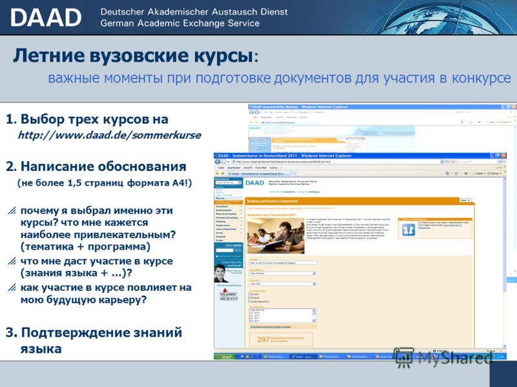
Task: Open Extras menu in Sommerkurse window menu bar
Action: [x=273, y=168]
